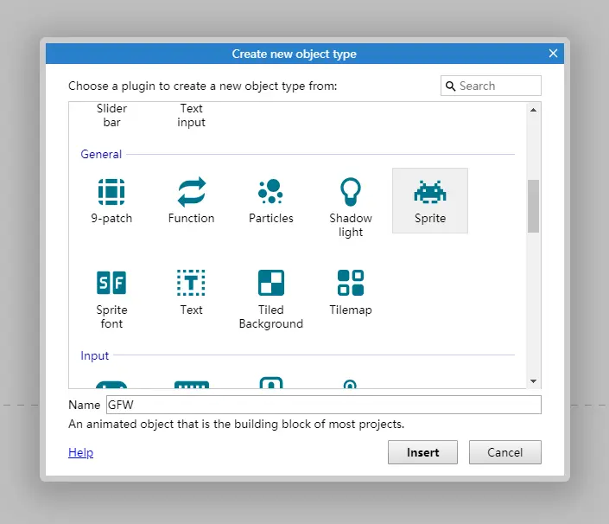Image resolution: width=609 pixels, height=524 pixels.
Task: Select the Sprite plugin icon
Action: click(x=430, y=192)
